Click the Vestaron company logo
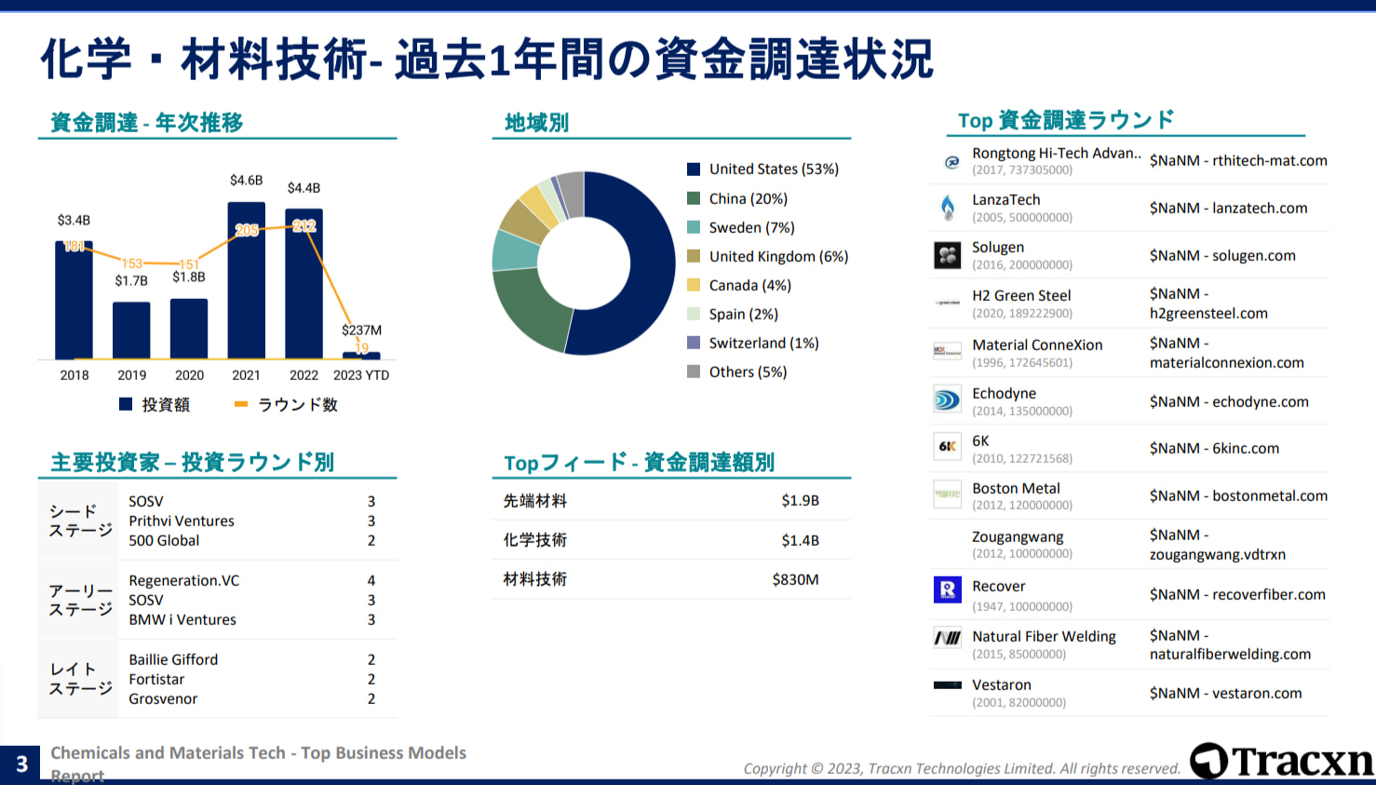 948,685
